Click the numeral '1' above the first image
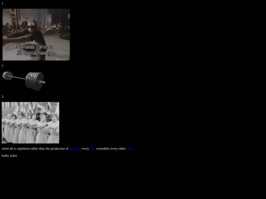 (2, 3)
